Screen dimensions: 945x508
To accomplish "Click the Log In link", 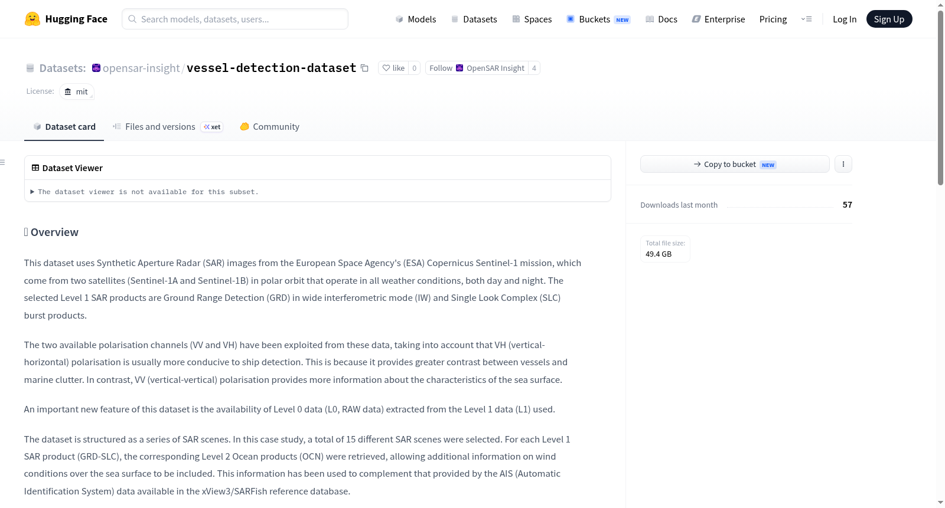I will [x=845, y=19].
